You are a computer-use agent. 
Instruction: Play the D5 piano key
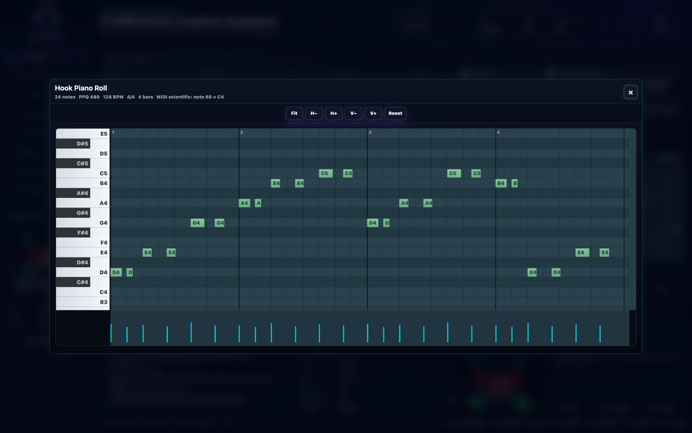coord(83,153)
